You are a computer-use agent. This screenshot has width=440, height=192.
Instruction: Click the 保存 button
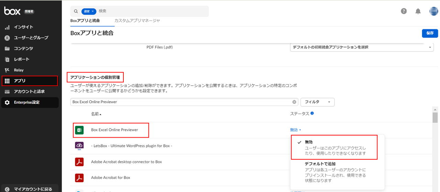click(x=430, y=33)
